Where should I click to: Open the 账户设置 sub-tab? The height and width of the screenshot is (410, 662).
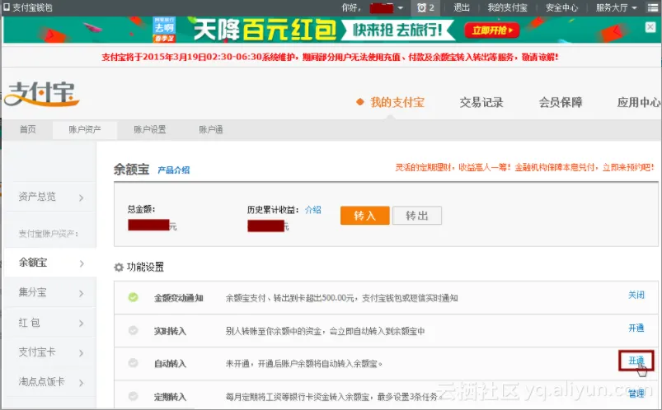[150, 129]
